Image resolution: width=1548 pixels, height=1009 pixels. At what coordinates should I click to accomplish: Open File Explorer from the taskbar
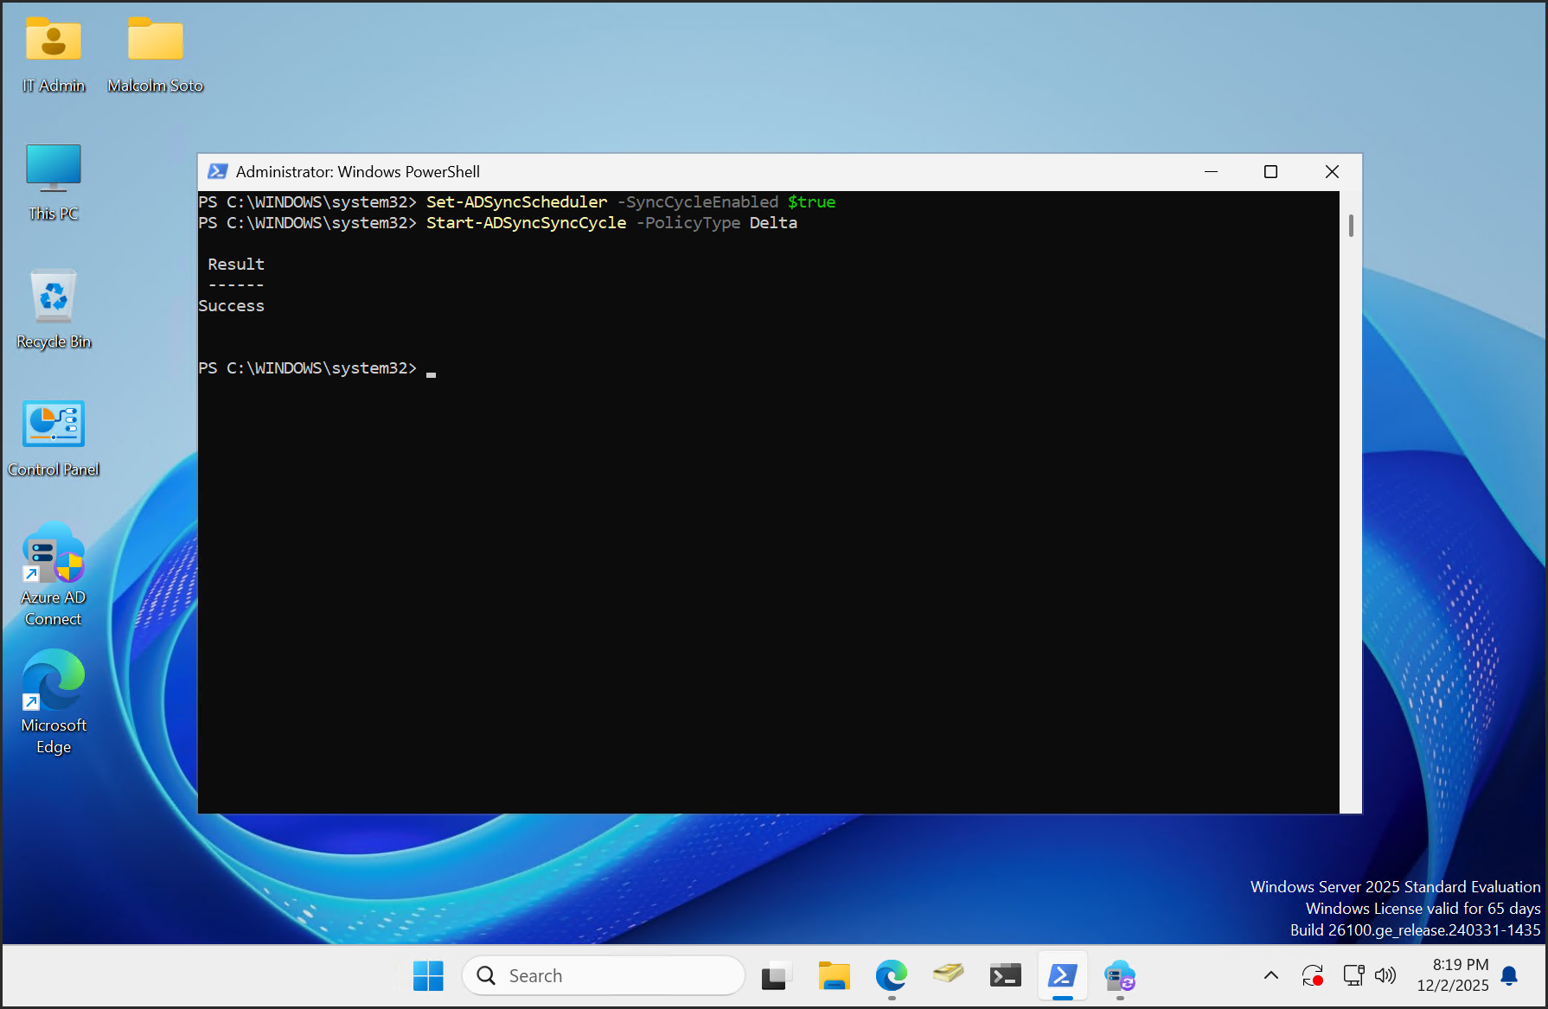tap(834, 976)
